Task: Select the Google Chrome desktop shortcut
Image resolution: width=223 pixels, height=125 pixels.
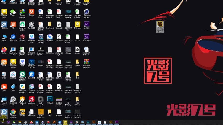Action: coord(13,112)
